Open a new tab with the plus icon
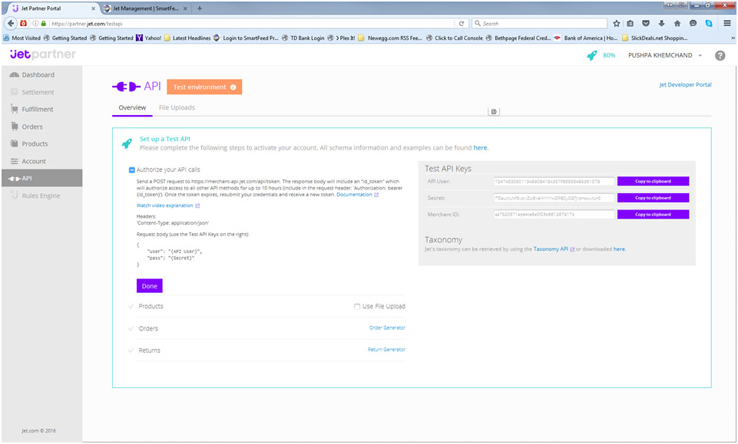Screen dimensions: 738x444 [x=200, y=8]
